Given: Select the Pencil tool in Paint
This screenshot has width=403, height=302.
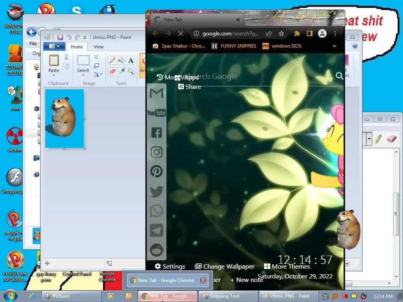Looking at the screenshot, I should tap(112, 60).
